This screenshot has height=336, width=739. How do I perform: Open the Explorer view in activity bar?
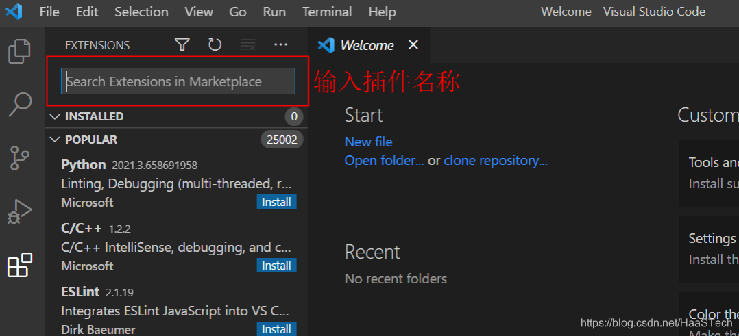tap(20, 51)
